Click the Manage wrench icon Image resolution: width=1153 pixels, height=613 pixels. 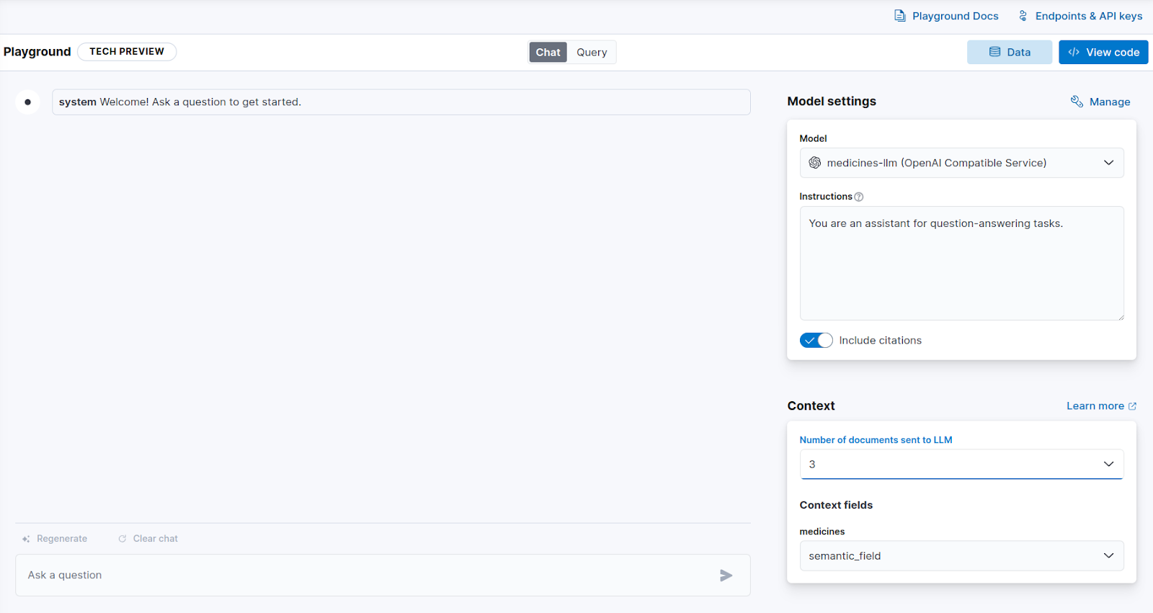click(x=1077, y=102)
